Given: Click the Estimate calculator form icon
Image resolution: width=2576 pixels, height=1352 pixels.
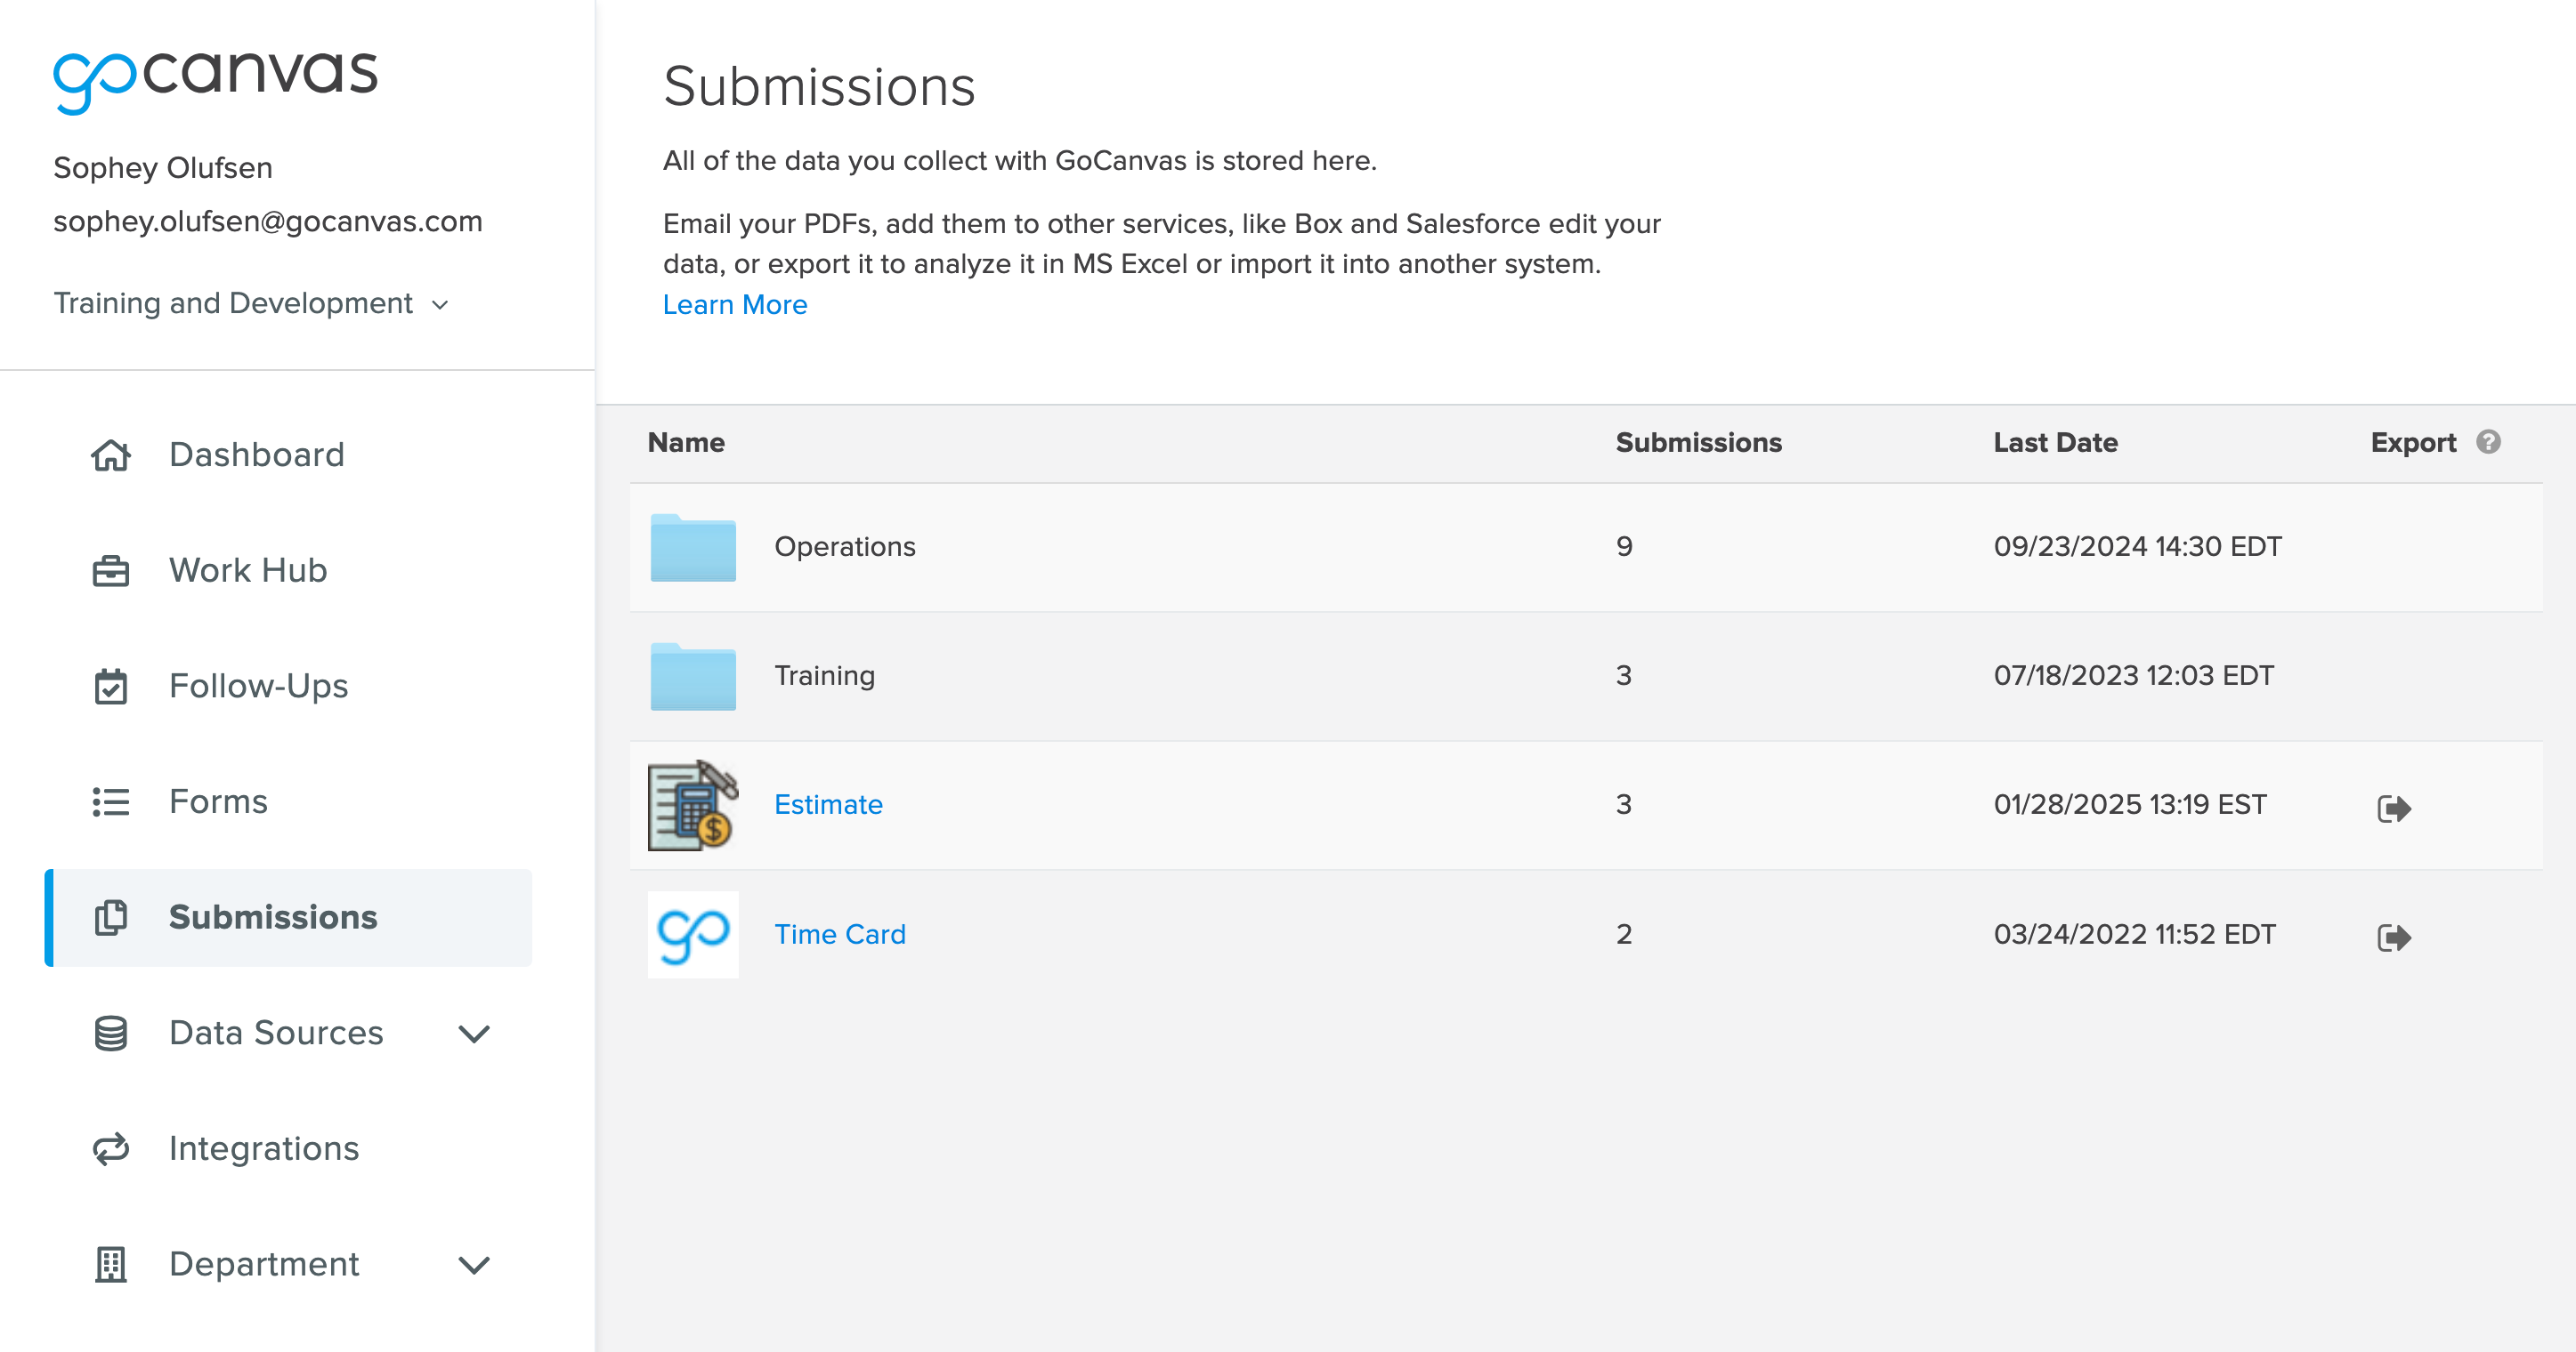Looking at the screenshot, I should coord(692,804).
